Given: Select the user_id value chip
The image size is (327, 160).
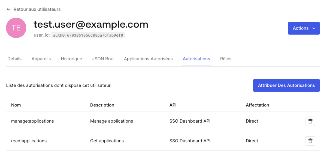Looking at the screenshot, I should (88, 35).
